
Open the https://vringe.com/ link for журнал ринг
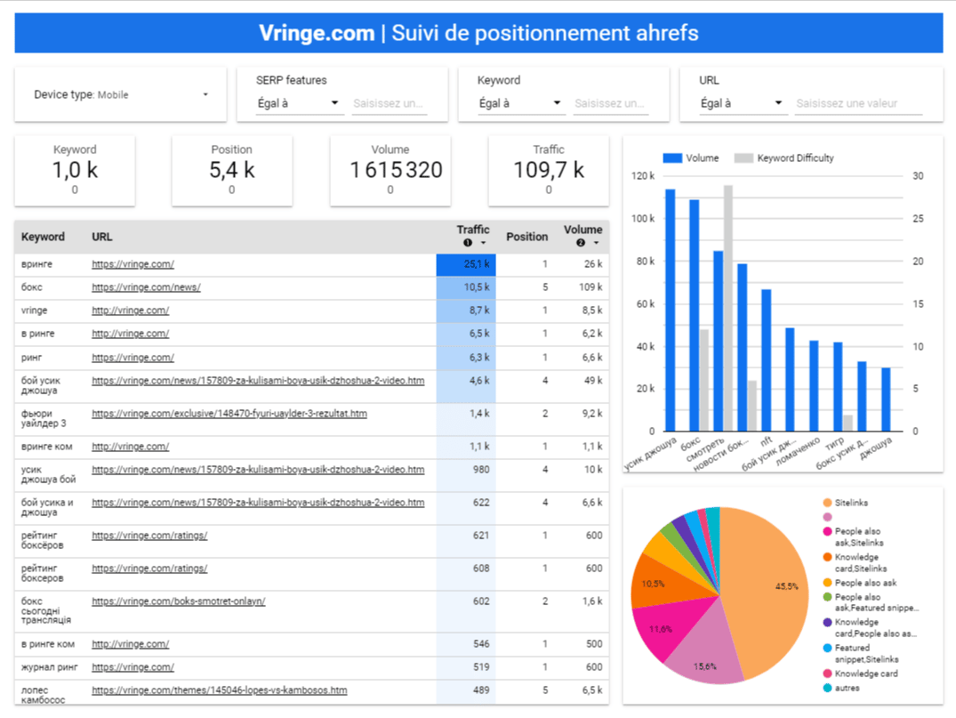133,667
